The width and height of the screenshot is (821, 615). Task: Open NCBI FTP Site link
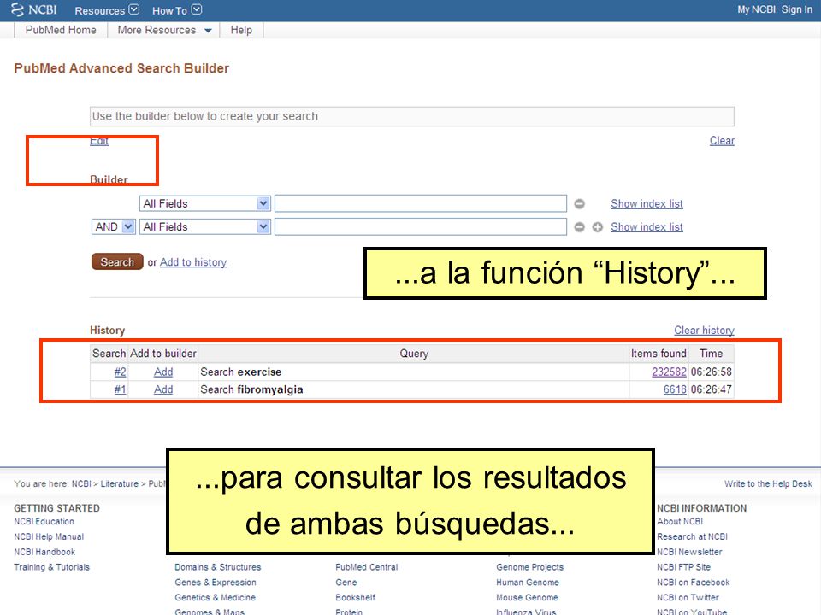[x=684, y=567]
